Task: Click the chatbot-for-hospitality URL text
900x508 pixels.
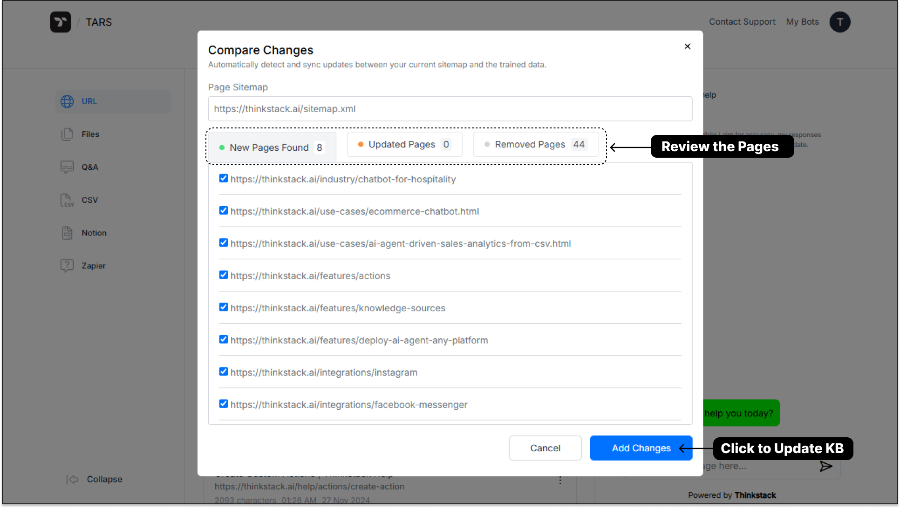Action: (343, 179)
